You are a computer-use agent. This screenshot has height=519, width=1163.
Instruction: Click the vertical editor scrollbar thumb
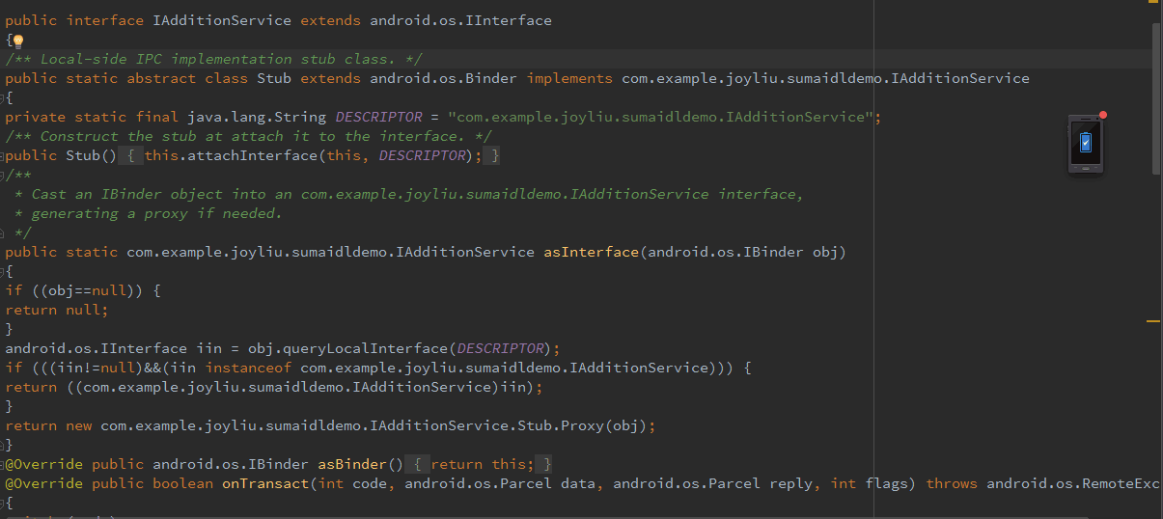coord(1156,98)
